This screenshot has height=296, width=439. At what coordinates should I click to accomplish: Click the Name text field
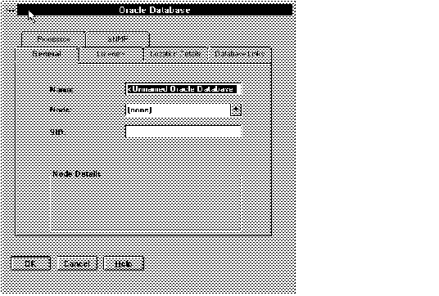(x=183, y=89)
